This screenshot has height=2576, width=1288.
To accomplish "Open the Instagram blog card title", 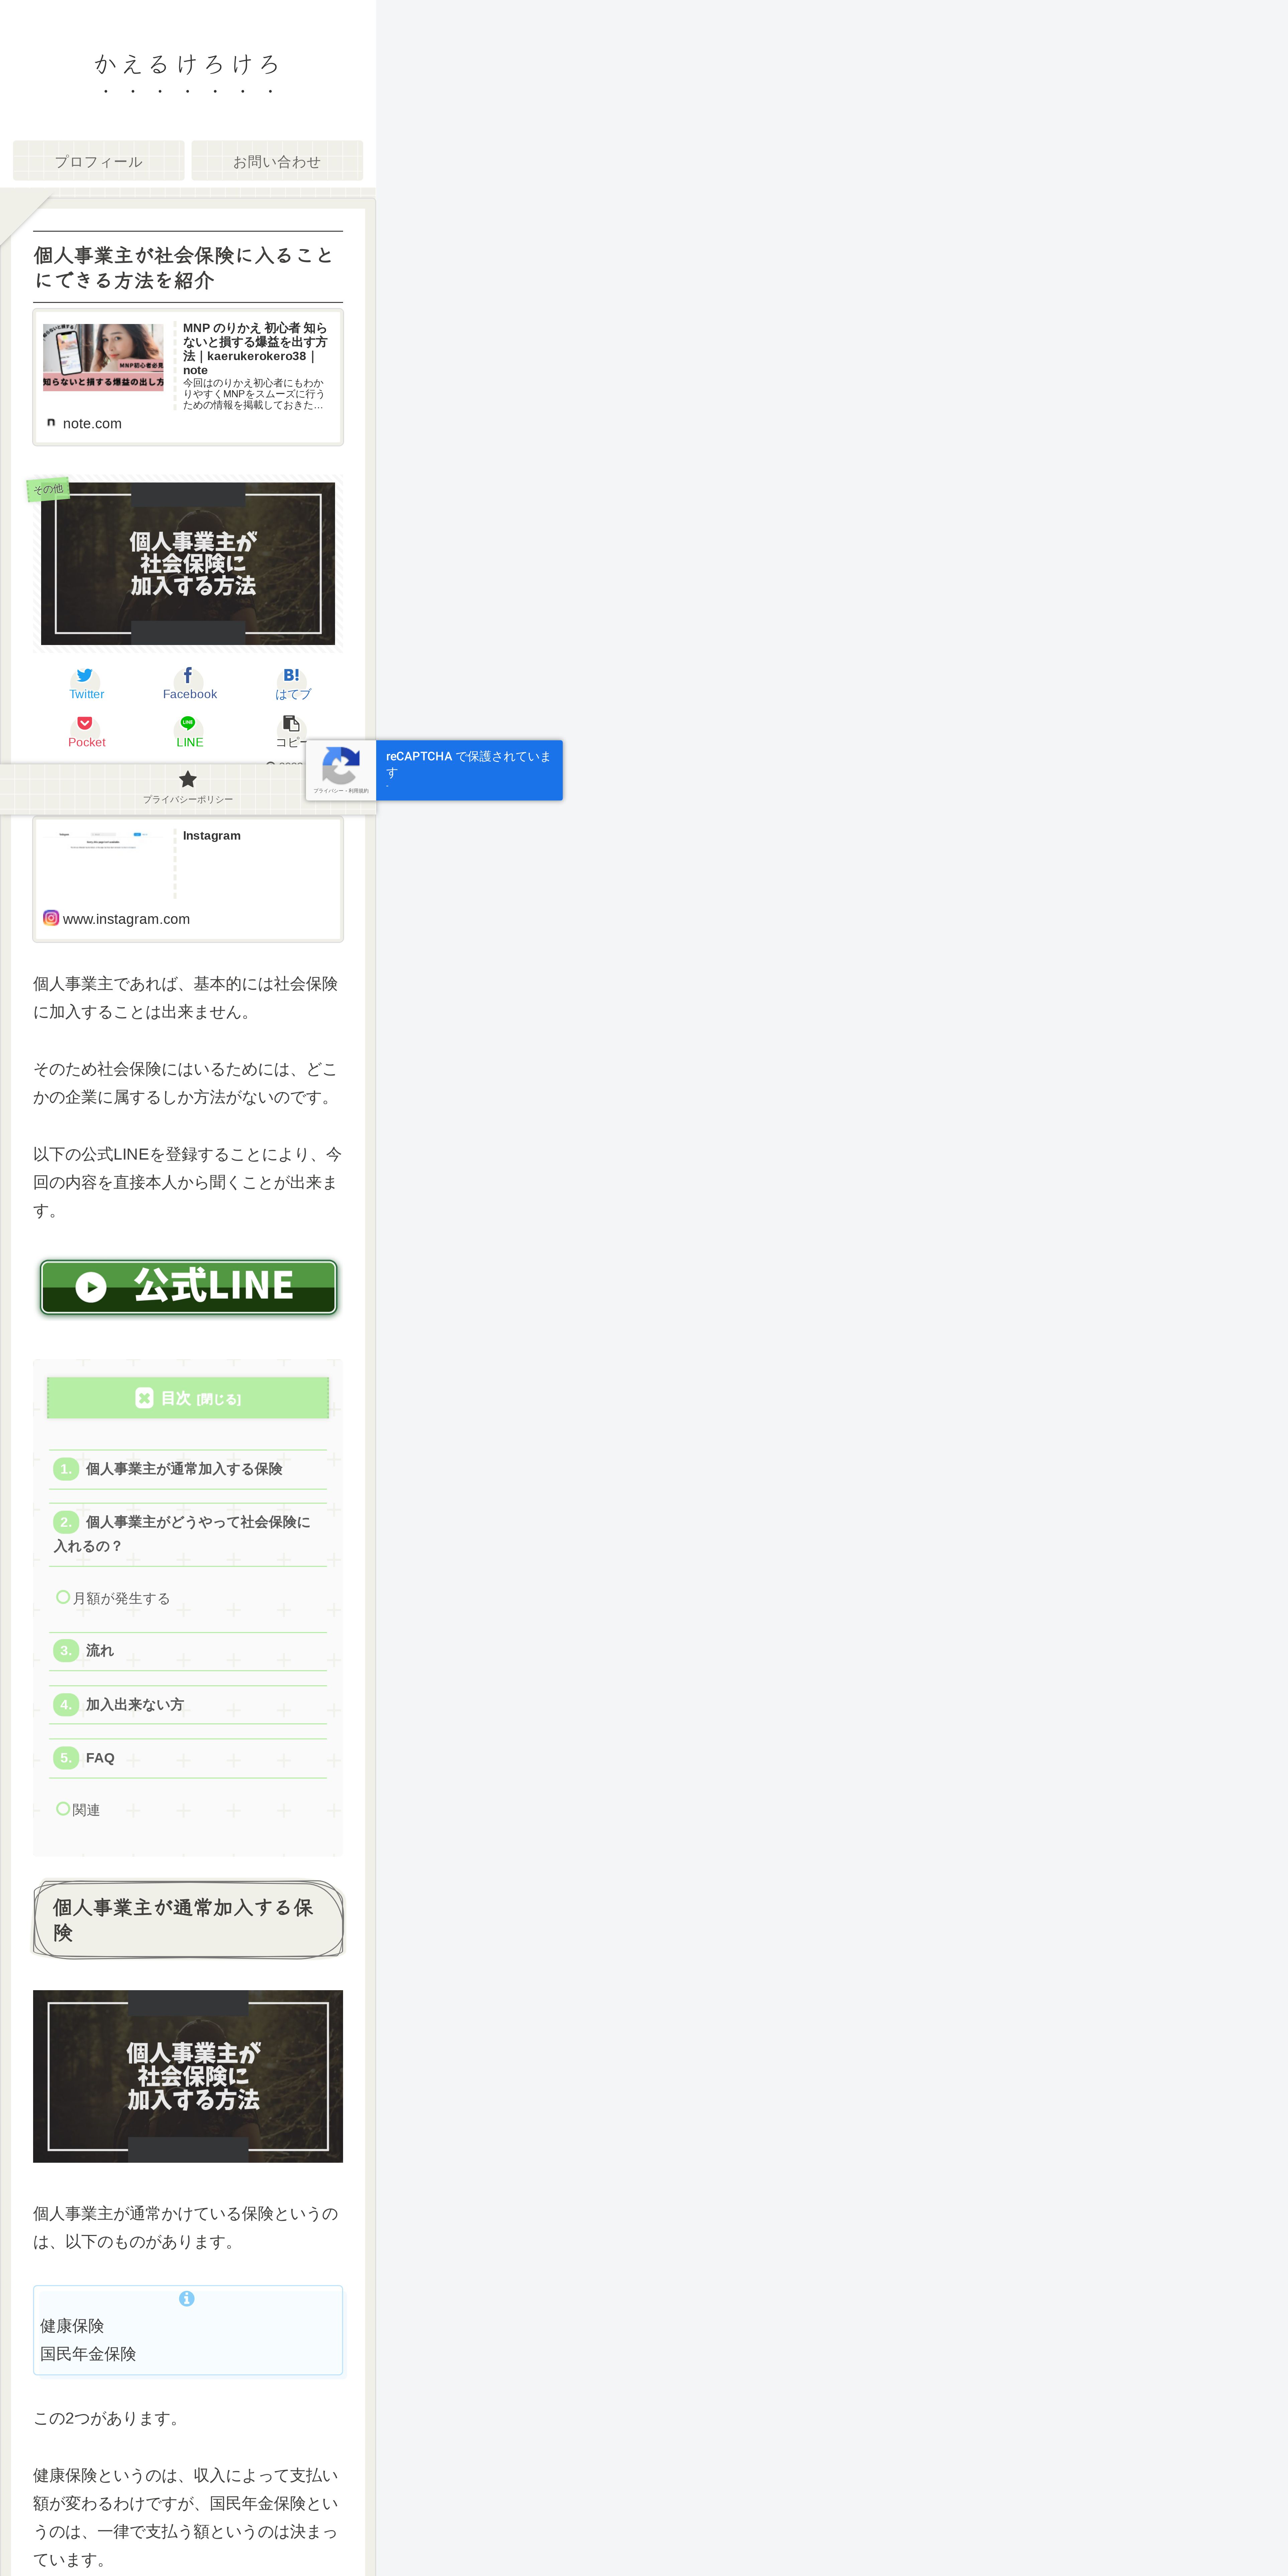I will pyautogui.click(x=212, y=836).
